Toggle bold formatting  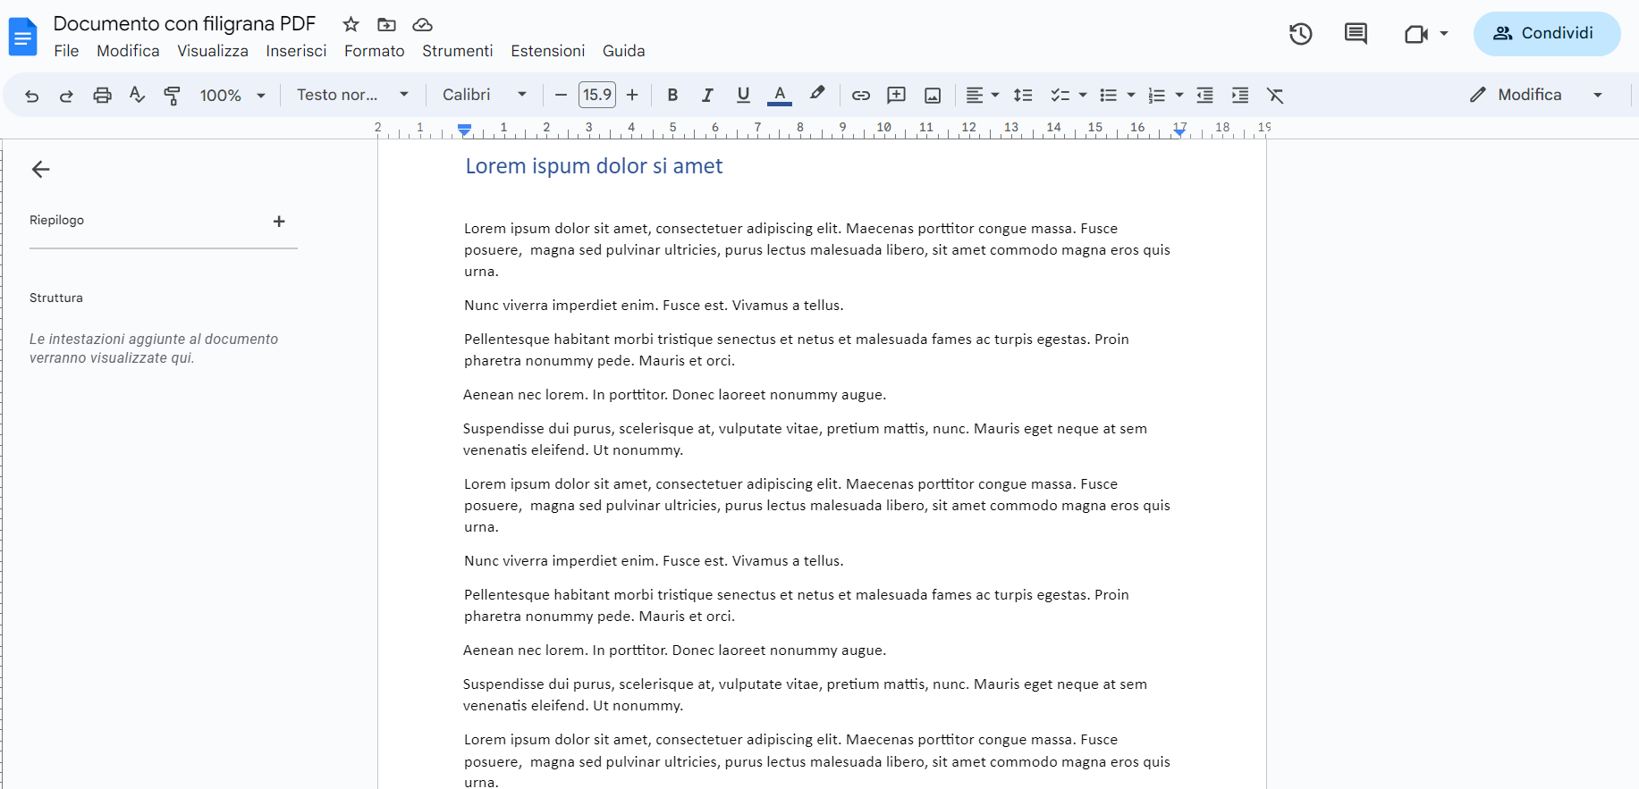(x=672, y=96)
